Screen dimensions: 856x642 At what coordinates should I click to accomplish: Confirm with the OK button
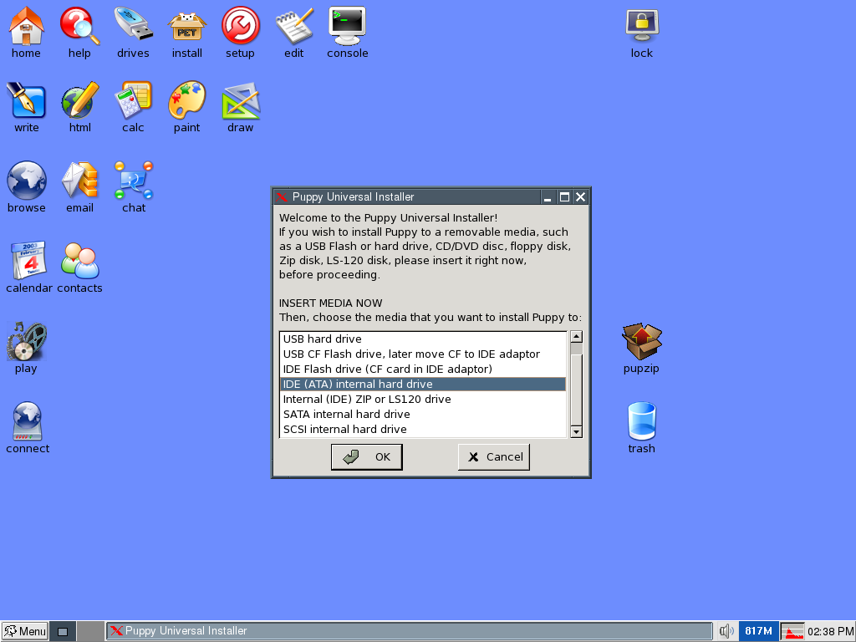[x=367, y=457]
